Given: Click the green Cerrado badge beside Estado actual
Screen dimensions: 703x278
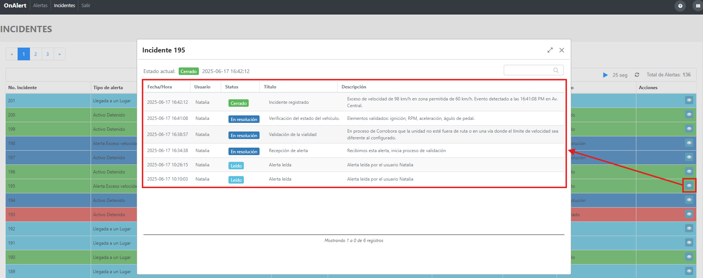Looking at the screenshot, I should tap(189, 71).
